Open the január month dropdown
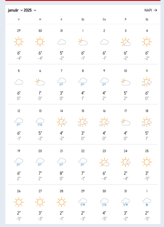 point(15,10)
